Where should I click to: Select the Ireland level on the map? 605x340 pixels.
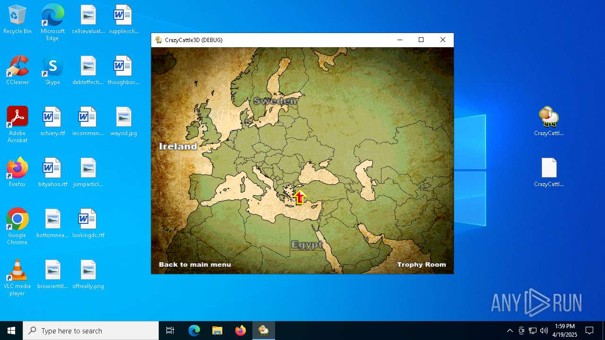(178, 146)
